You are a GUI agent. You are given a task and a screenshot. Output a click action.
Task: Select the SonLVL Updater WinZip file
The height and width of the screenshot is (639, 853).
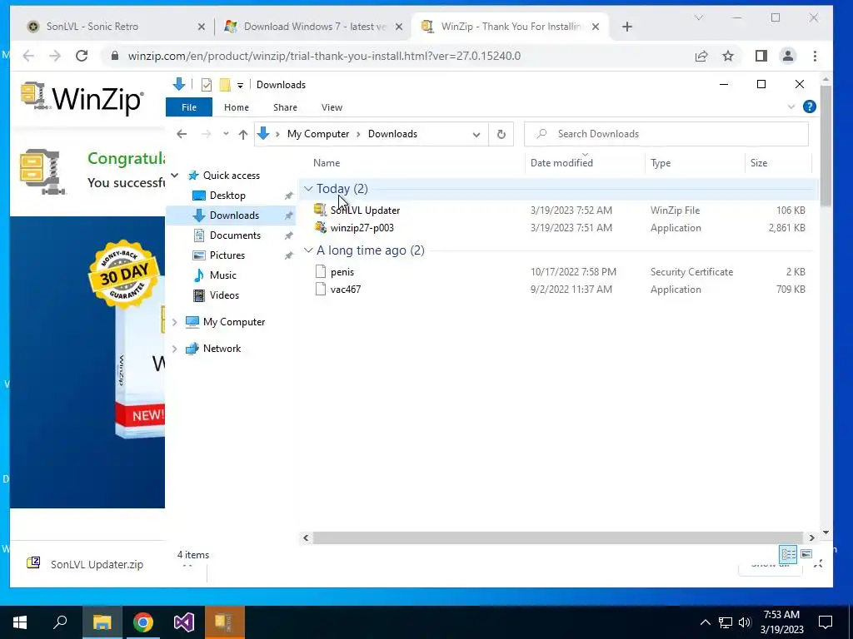[365, 211]
